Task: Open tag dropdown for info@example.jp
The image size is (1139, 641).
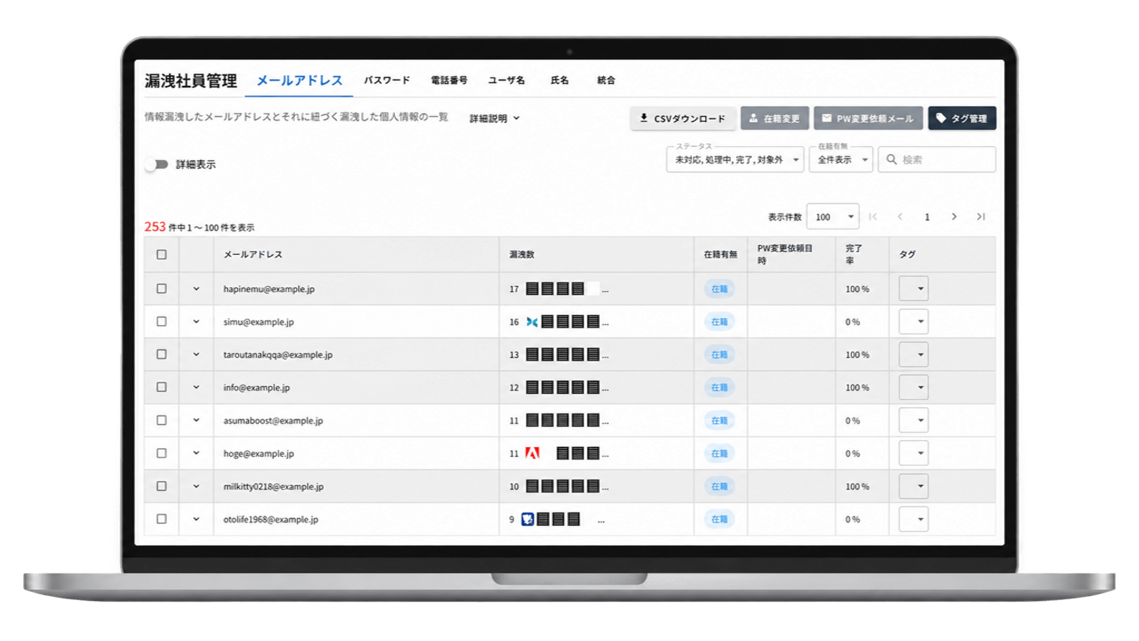Action: point(914,387)
